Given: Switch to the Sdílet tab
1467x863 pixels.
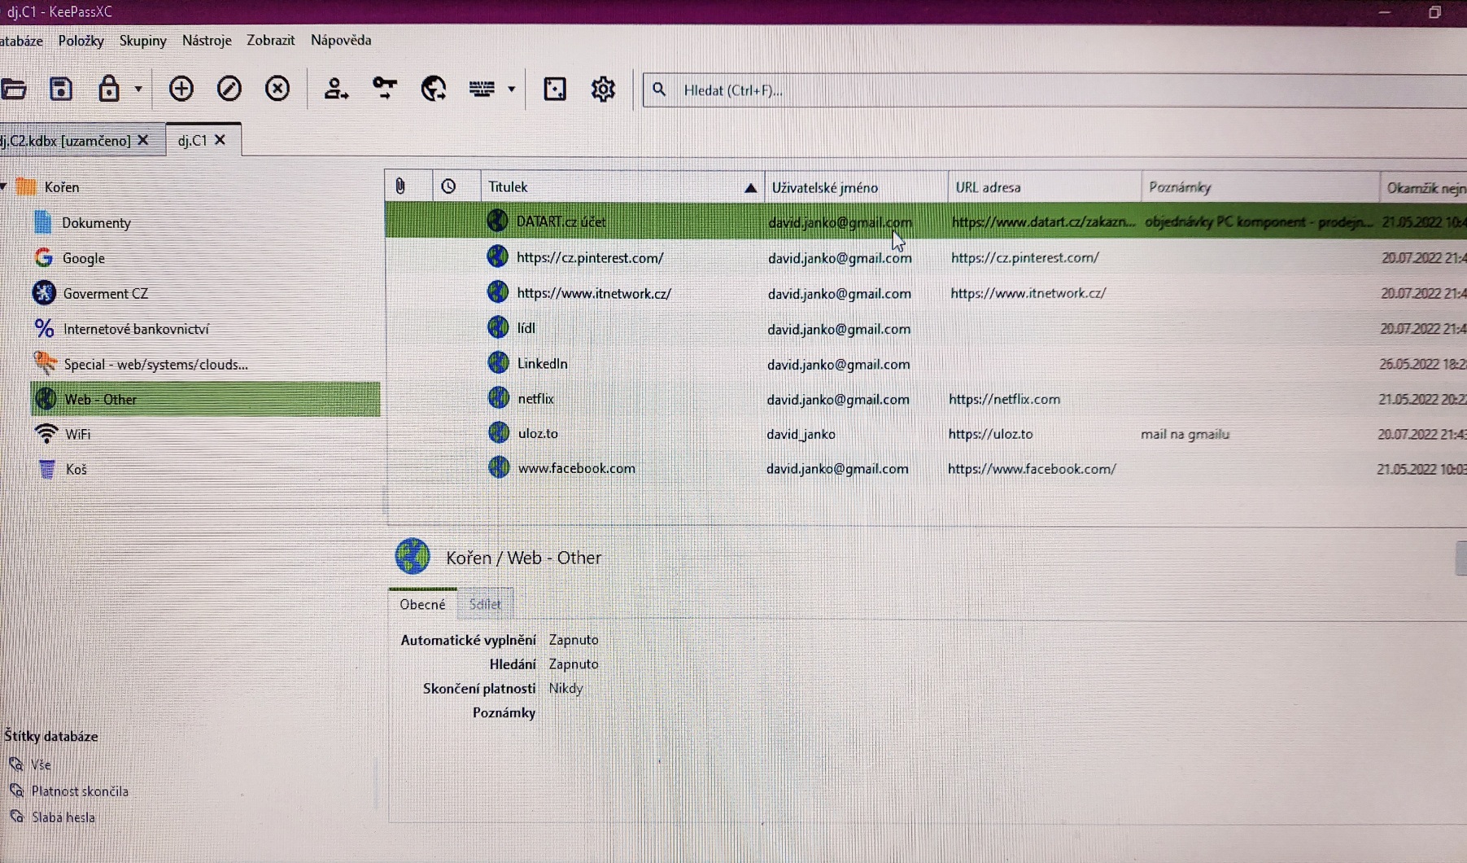Looking at the screenshot, I should tap(485, 604).
